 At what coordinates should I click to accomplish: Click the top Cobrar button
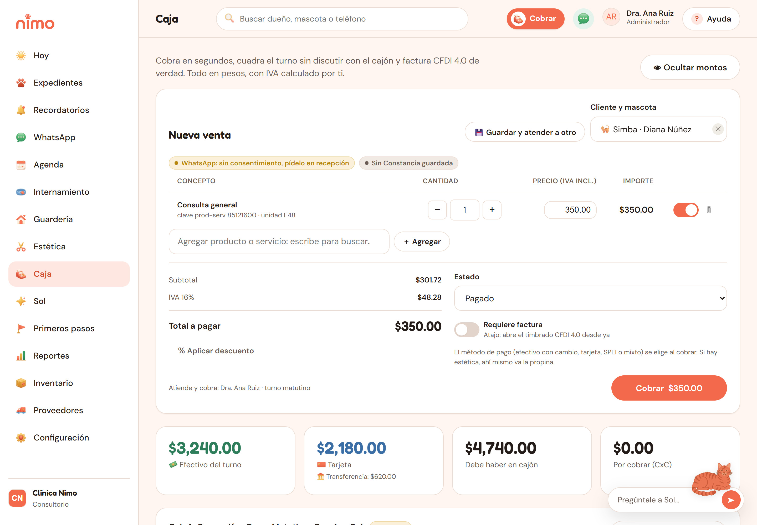click(536, 19)
